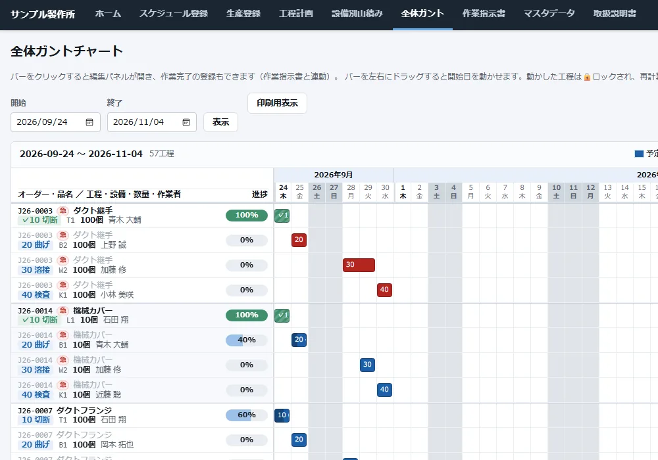
Task: Click the 印刷用表示 button
Action: 277,103
